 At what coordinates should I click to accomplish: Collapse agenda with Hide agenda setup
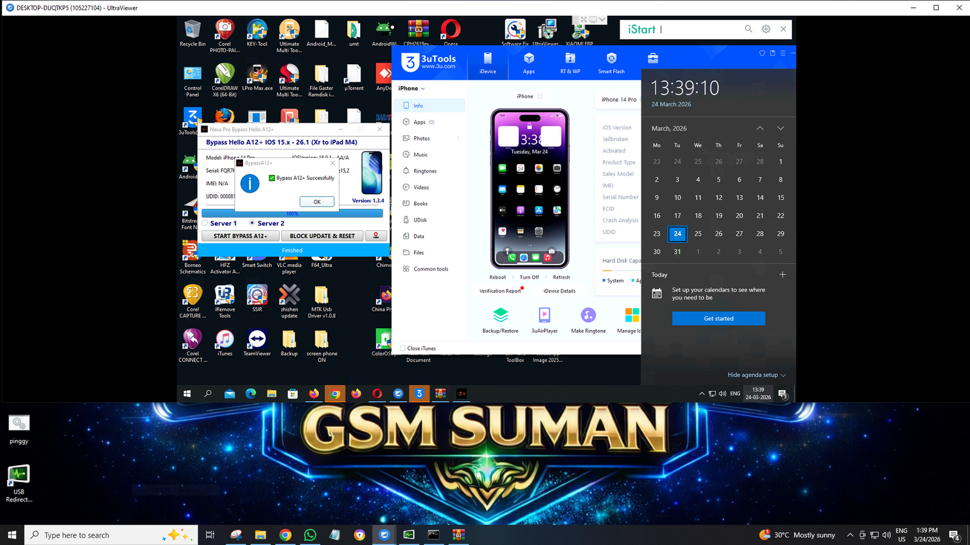[756, 375]
